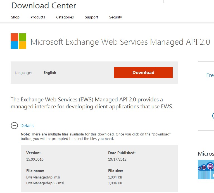Screen dimensions: 214x193
Task: Select the English language value
Action: tap(50, 73)
